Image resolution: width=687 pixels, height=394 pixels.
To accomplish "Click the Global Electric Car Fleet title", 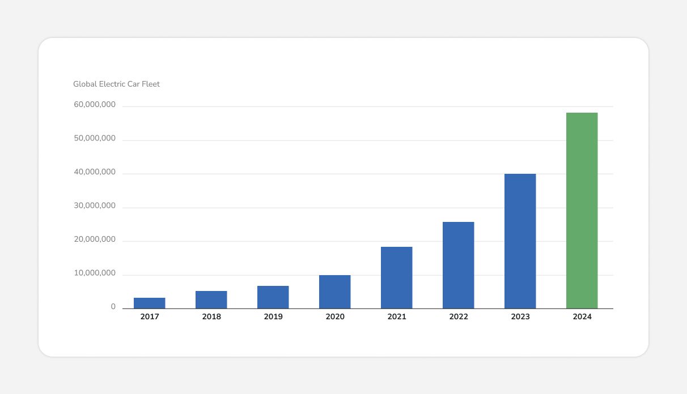I will [x=116, y=84].
